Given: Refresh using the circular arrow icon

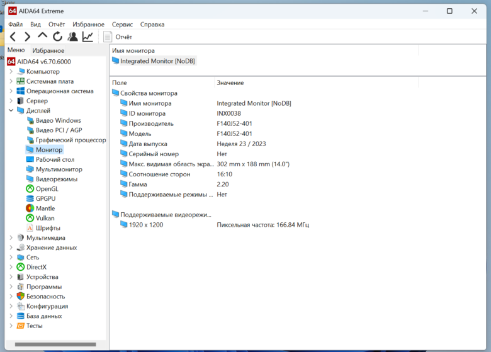Looking at the screenshot, I should tap(58, 37).
